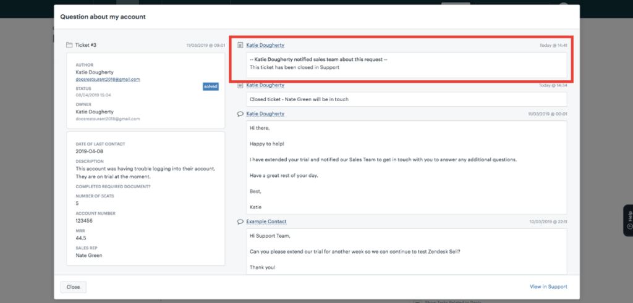Click the blue solved status badge
The image size is (633, 303).
pos(210,86)
